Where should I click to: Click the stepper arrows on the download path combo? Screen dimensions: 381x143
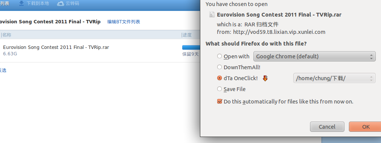(x=371, y=78)
